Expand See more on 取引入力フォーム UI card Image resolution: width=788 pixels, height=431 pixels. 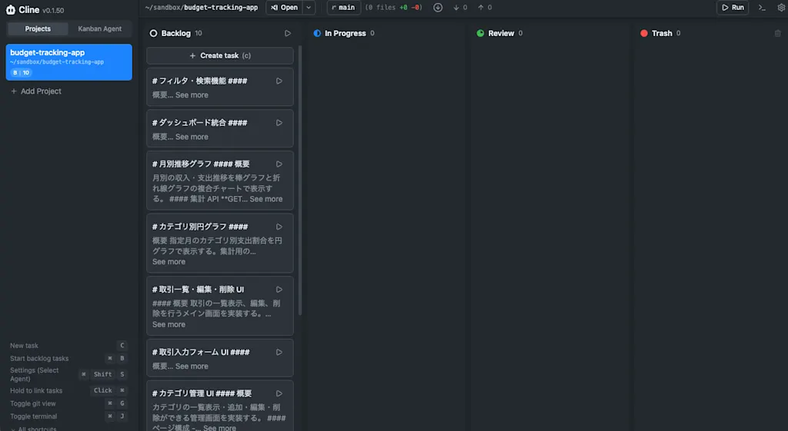point(192,366)
